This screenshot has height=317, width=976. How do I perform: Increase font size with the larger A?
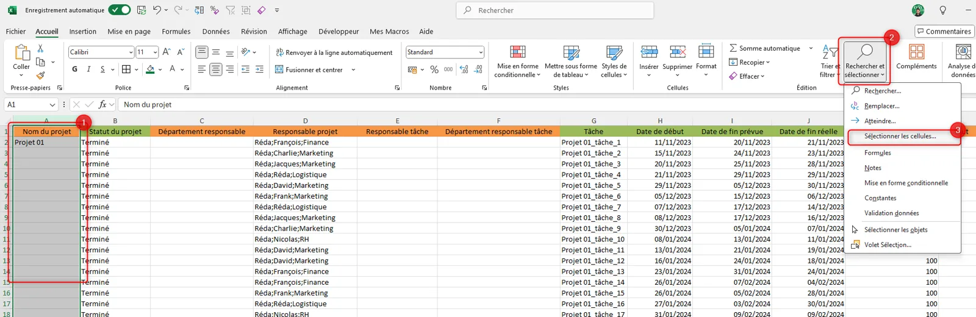[167, 52]
